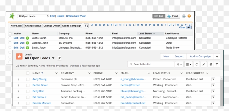The height and width of the screenshot is (111, 229).
Task: Click the search magnifier icon in list search
Action: coord(131,64)
